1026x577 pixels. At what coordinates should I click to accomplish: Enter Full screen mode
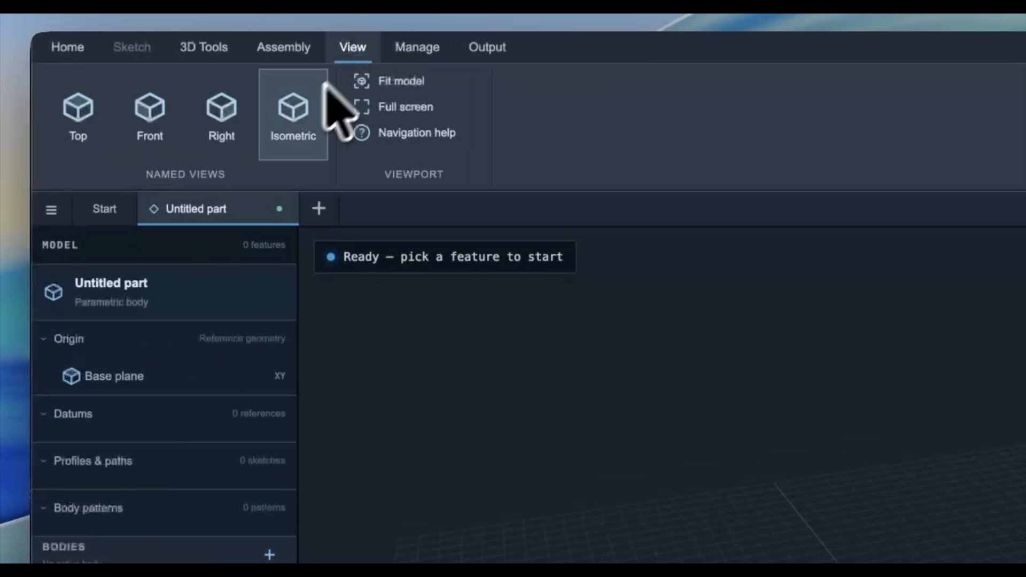393,107
